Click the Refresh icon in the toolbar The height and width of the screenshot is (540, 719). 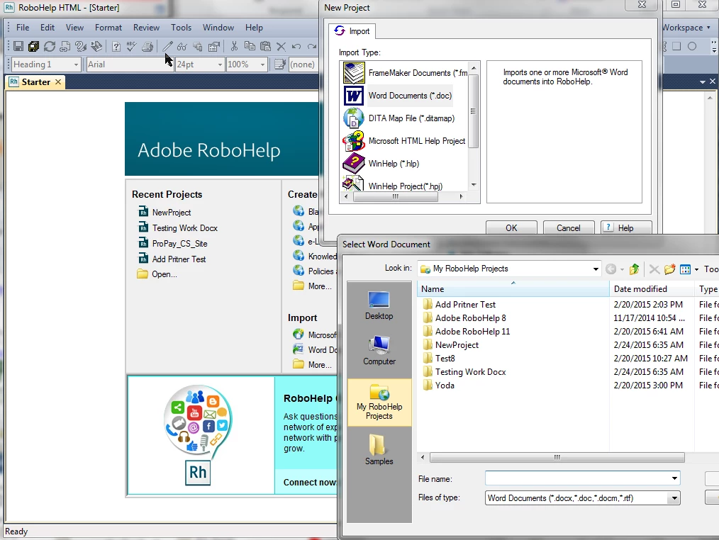click(50, 46)
